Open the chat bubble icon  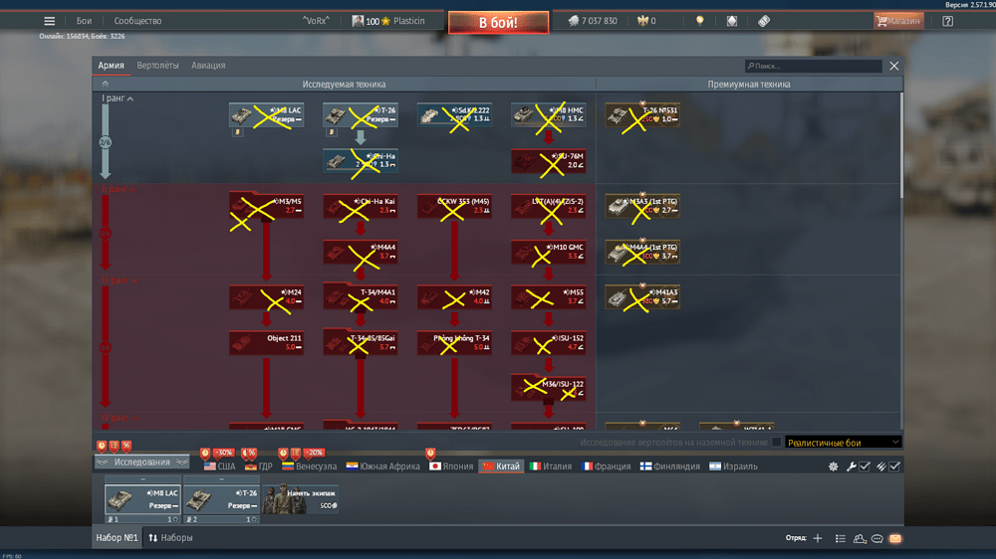click(877, 538)
